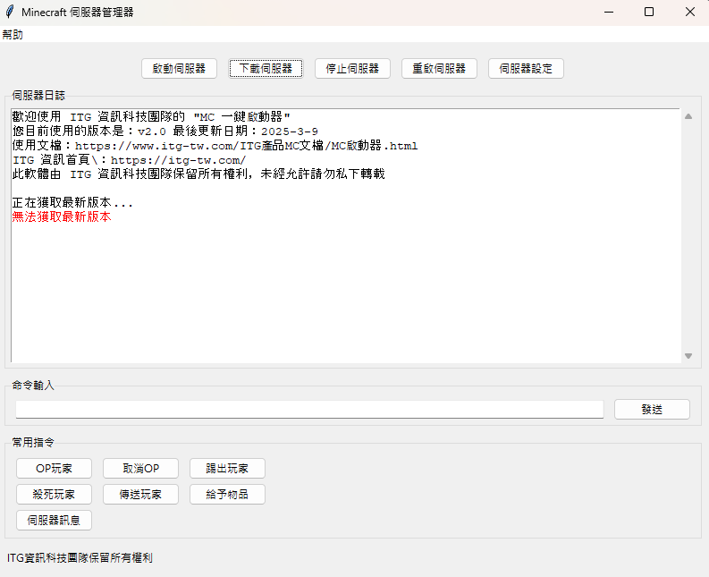Image resolution: width=709 pixels, height=577 pixels.
Task: Kick a player using 踢出玩家
Action: (x=227, y=469)
